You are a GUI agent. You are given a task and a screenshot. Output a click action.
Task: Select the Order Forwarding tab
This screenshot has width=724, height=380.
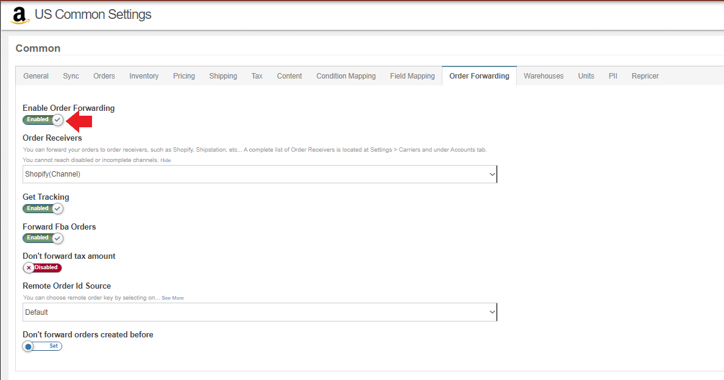tap(479, 76)
